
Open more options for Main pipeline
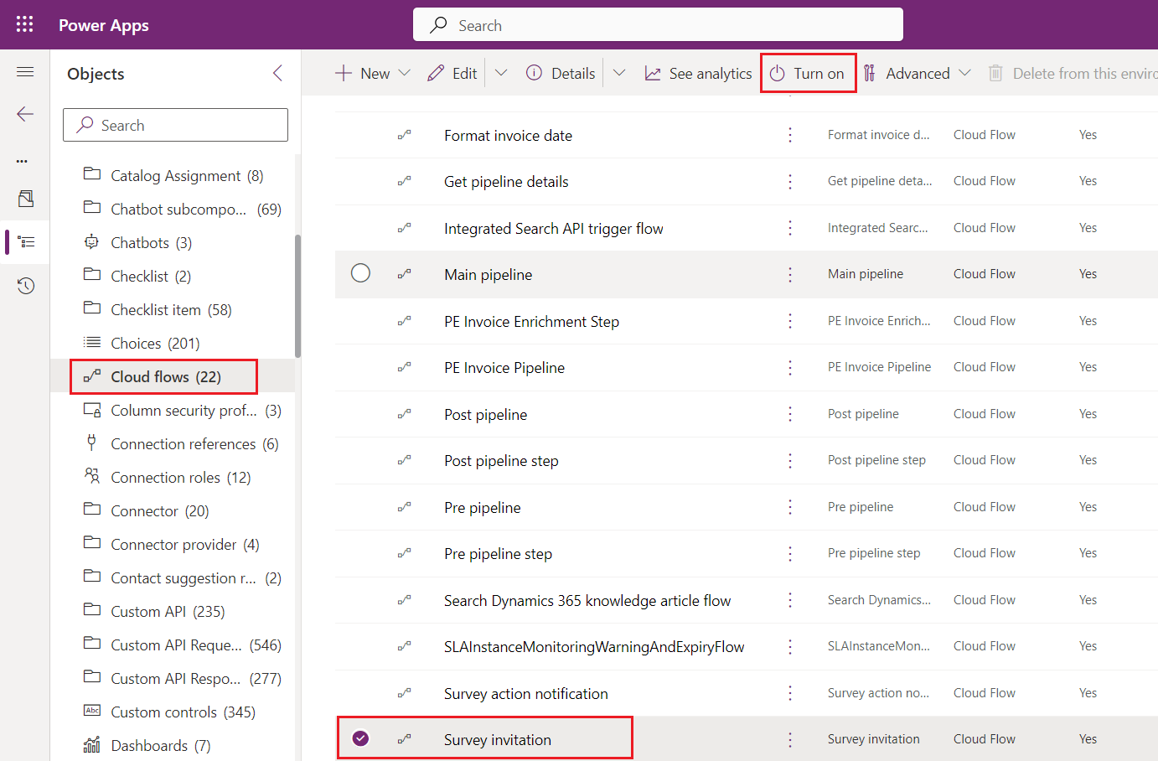(x=790, y=274)
